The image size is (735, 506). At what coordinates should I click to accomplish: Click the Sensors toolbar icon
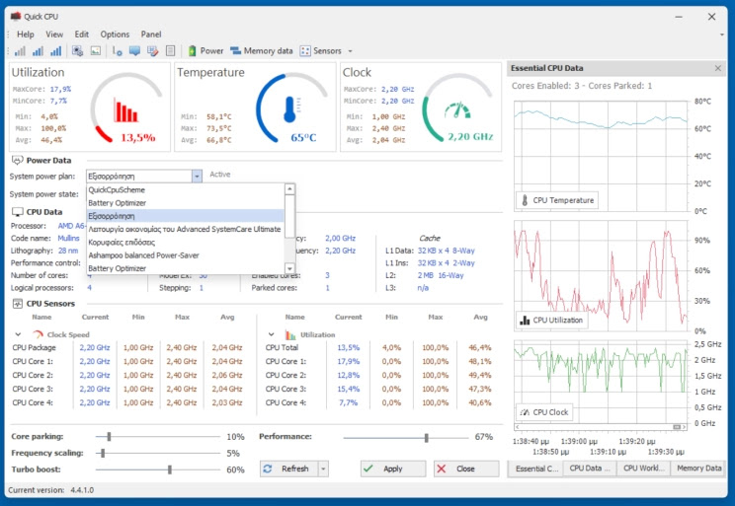pyautogui.click(x=305, y=51)
